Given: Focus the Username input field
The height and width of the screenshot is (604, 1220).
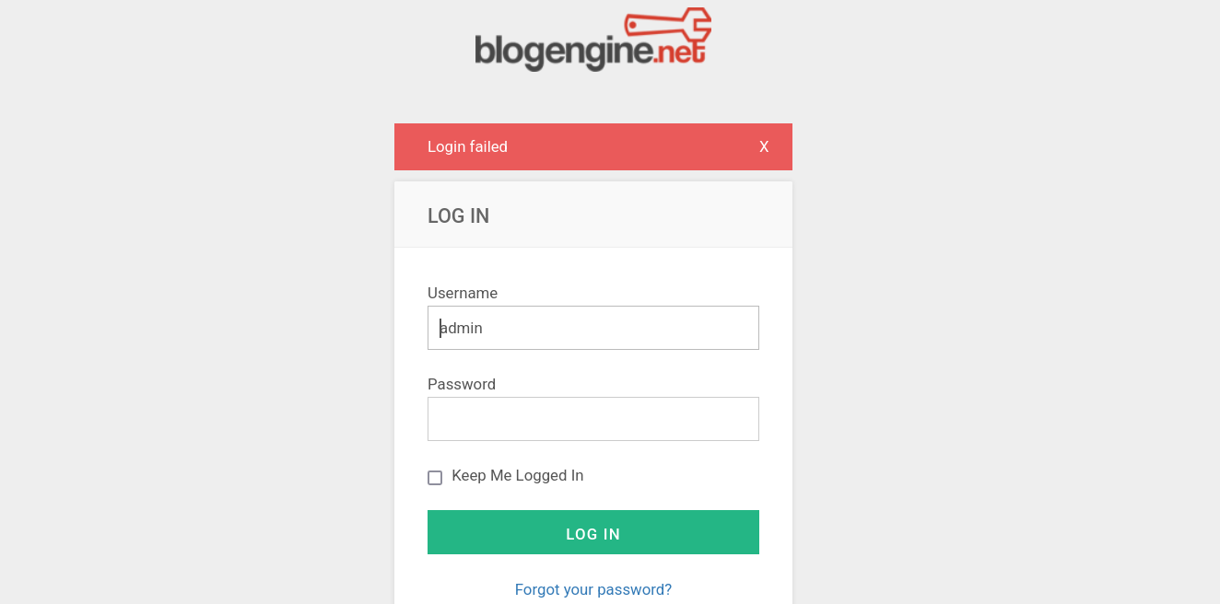Looking at the screenshot, I should point(593,328).
